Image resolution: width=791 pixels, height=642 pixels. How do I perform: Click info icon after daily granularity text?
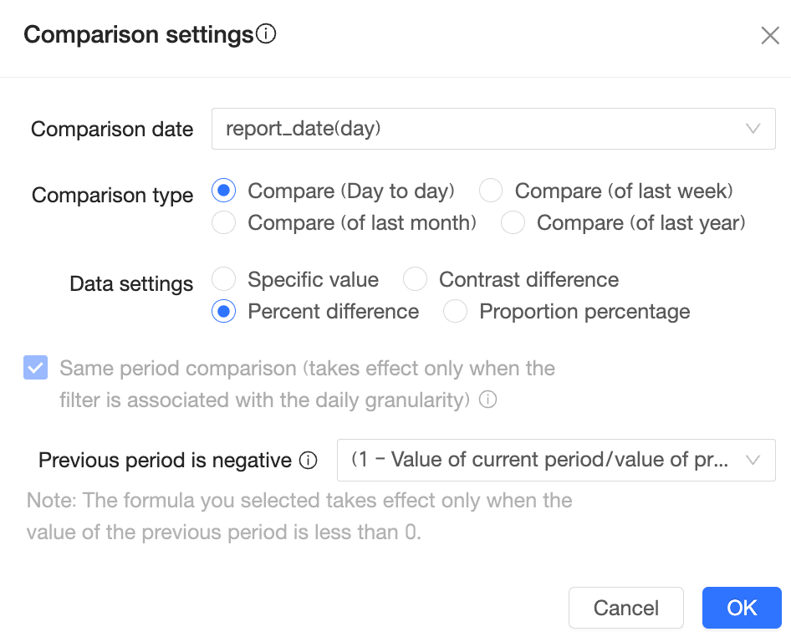487,400
